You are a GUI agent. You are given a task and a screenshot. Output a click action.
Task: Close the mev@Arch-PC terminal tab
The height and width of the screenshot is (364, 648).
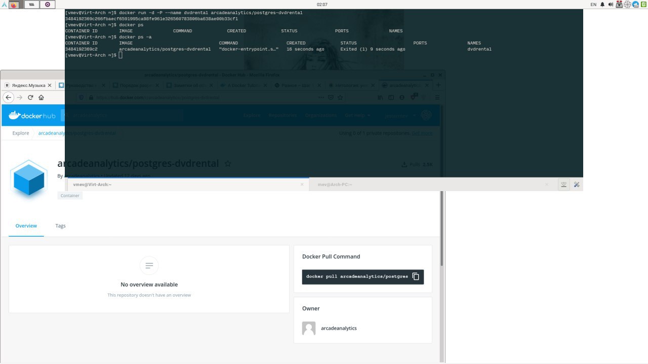pyautogui.click(x=547, y=185)
